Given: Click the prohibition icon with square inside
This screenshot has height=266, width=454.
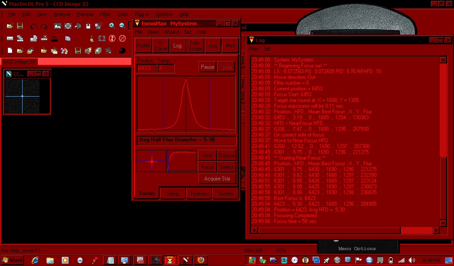Looking at the screenshot, I should (122, 38).
